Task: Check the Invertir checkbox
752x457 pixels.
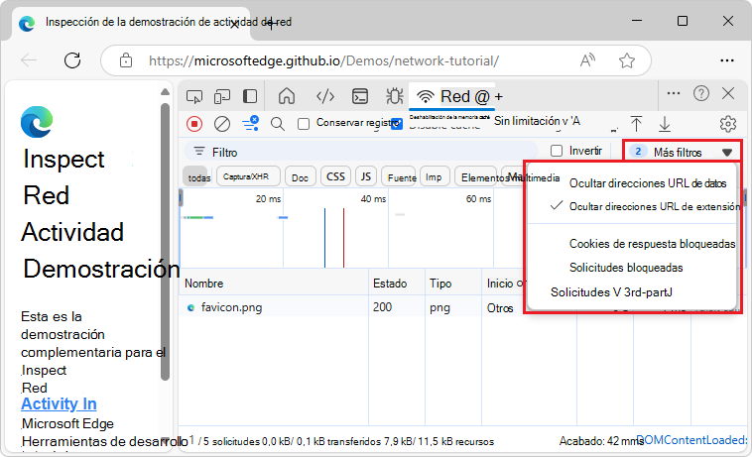Action: [x=557, y=151]
